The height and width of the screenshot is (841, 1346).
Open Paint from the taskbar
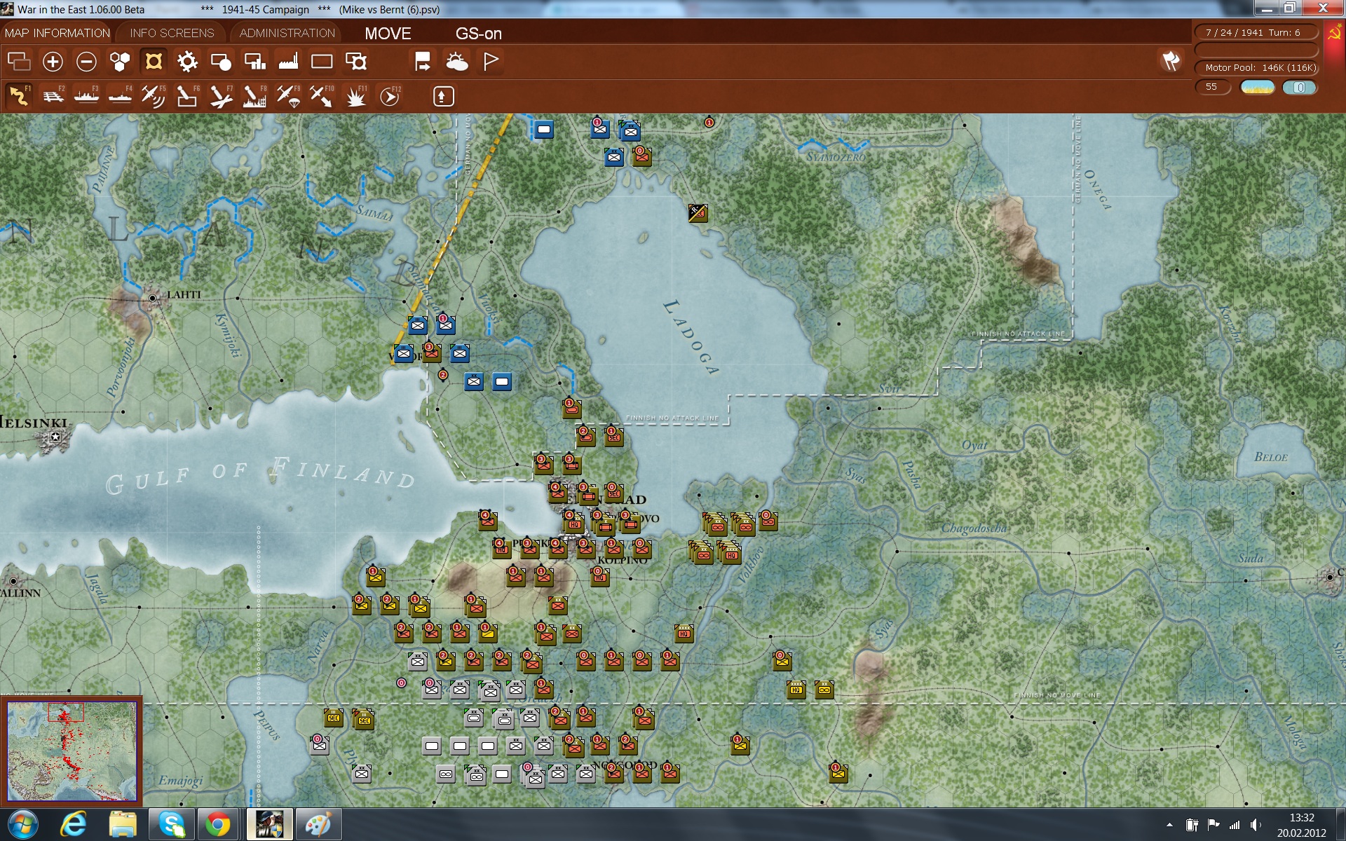[318, 824]
